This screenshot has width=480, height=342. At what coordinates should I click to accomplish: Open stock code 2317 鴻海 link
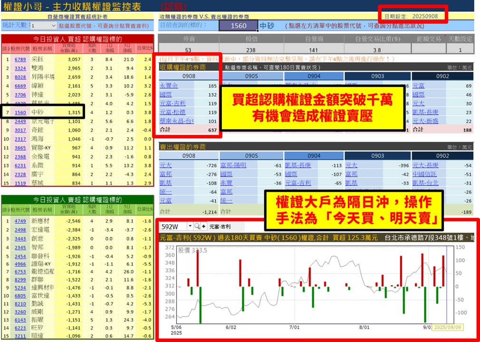(x=20, y=139)
